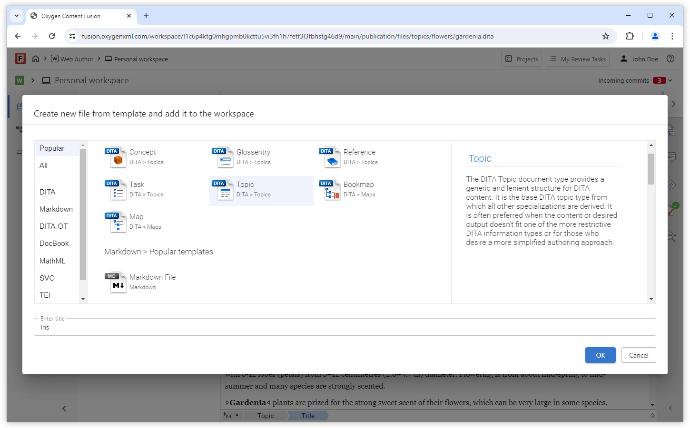Click Personal workspace breadcrumb link
This screenshot has width=690, height=428.
coord(136,59)
